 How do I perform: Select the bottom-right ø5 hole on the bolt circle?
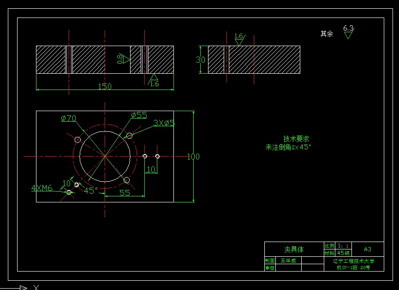coord(126,180)
